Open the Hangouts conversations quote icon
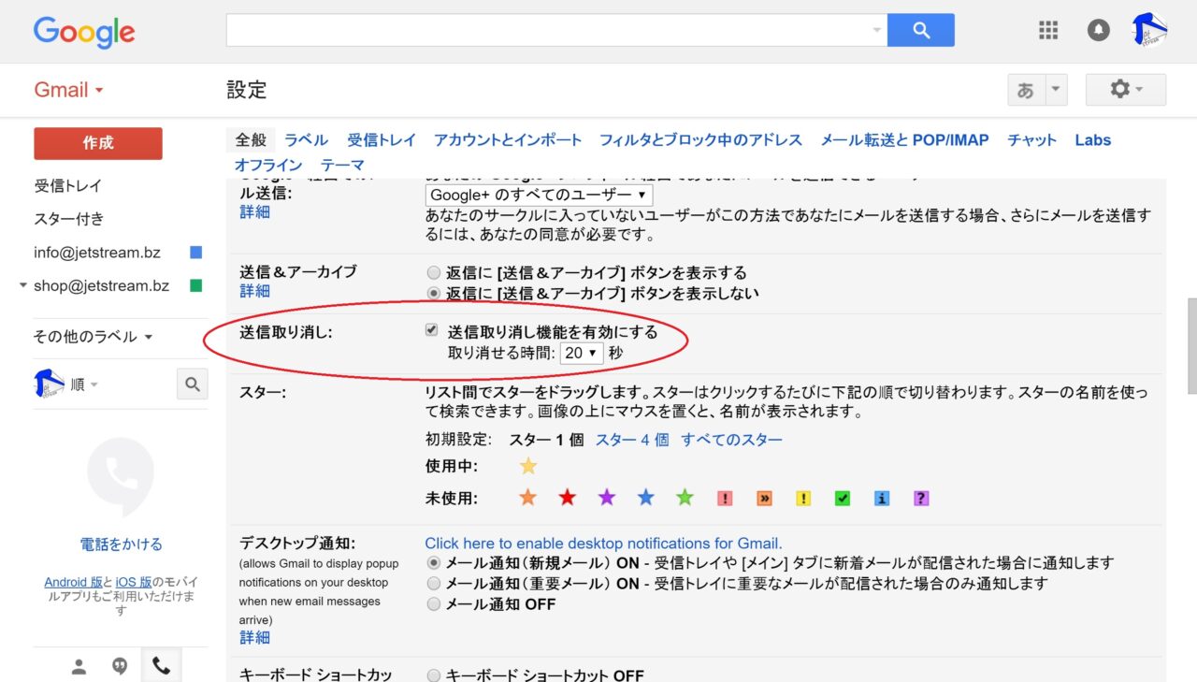 (x=120, y=666)
